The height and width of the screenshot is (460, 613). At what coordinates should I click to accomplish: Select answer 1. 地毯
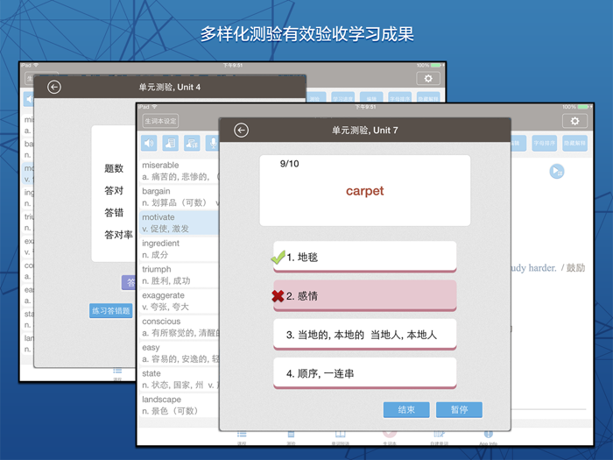tap(365, 257)
